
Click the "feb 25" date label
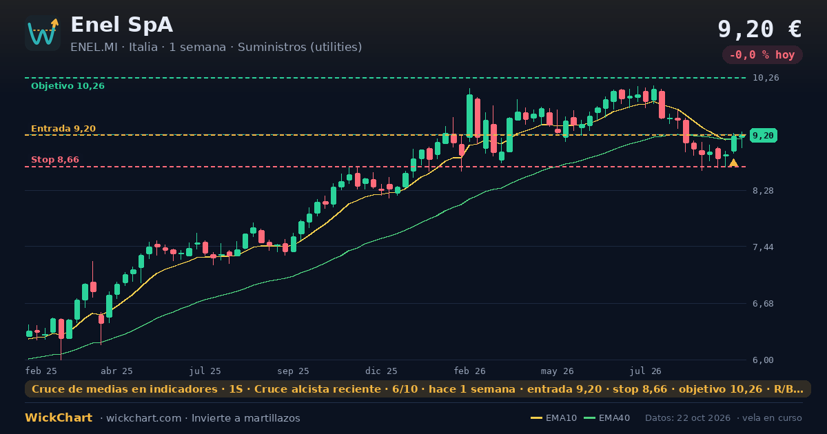coord(41,371)
